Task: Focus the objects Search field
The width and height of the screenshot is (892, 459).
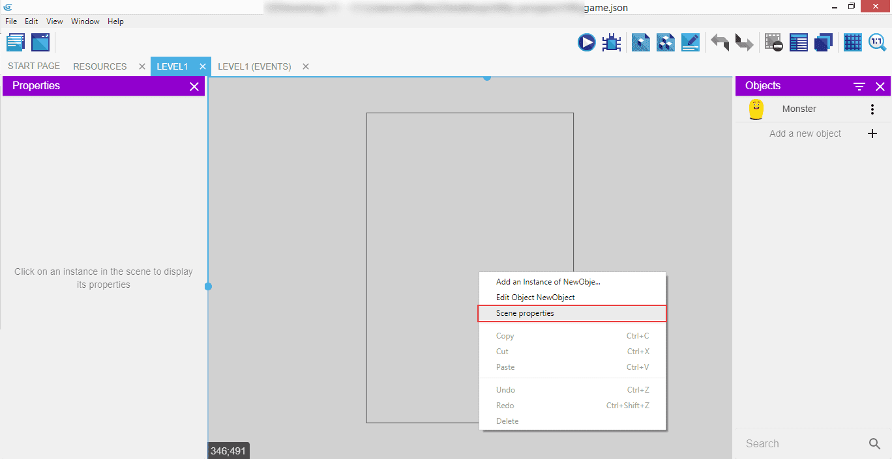Action: click(x=802, y=443)
